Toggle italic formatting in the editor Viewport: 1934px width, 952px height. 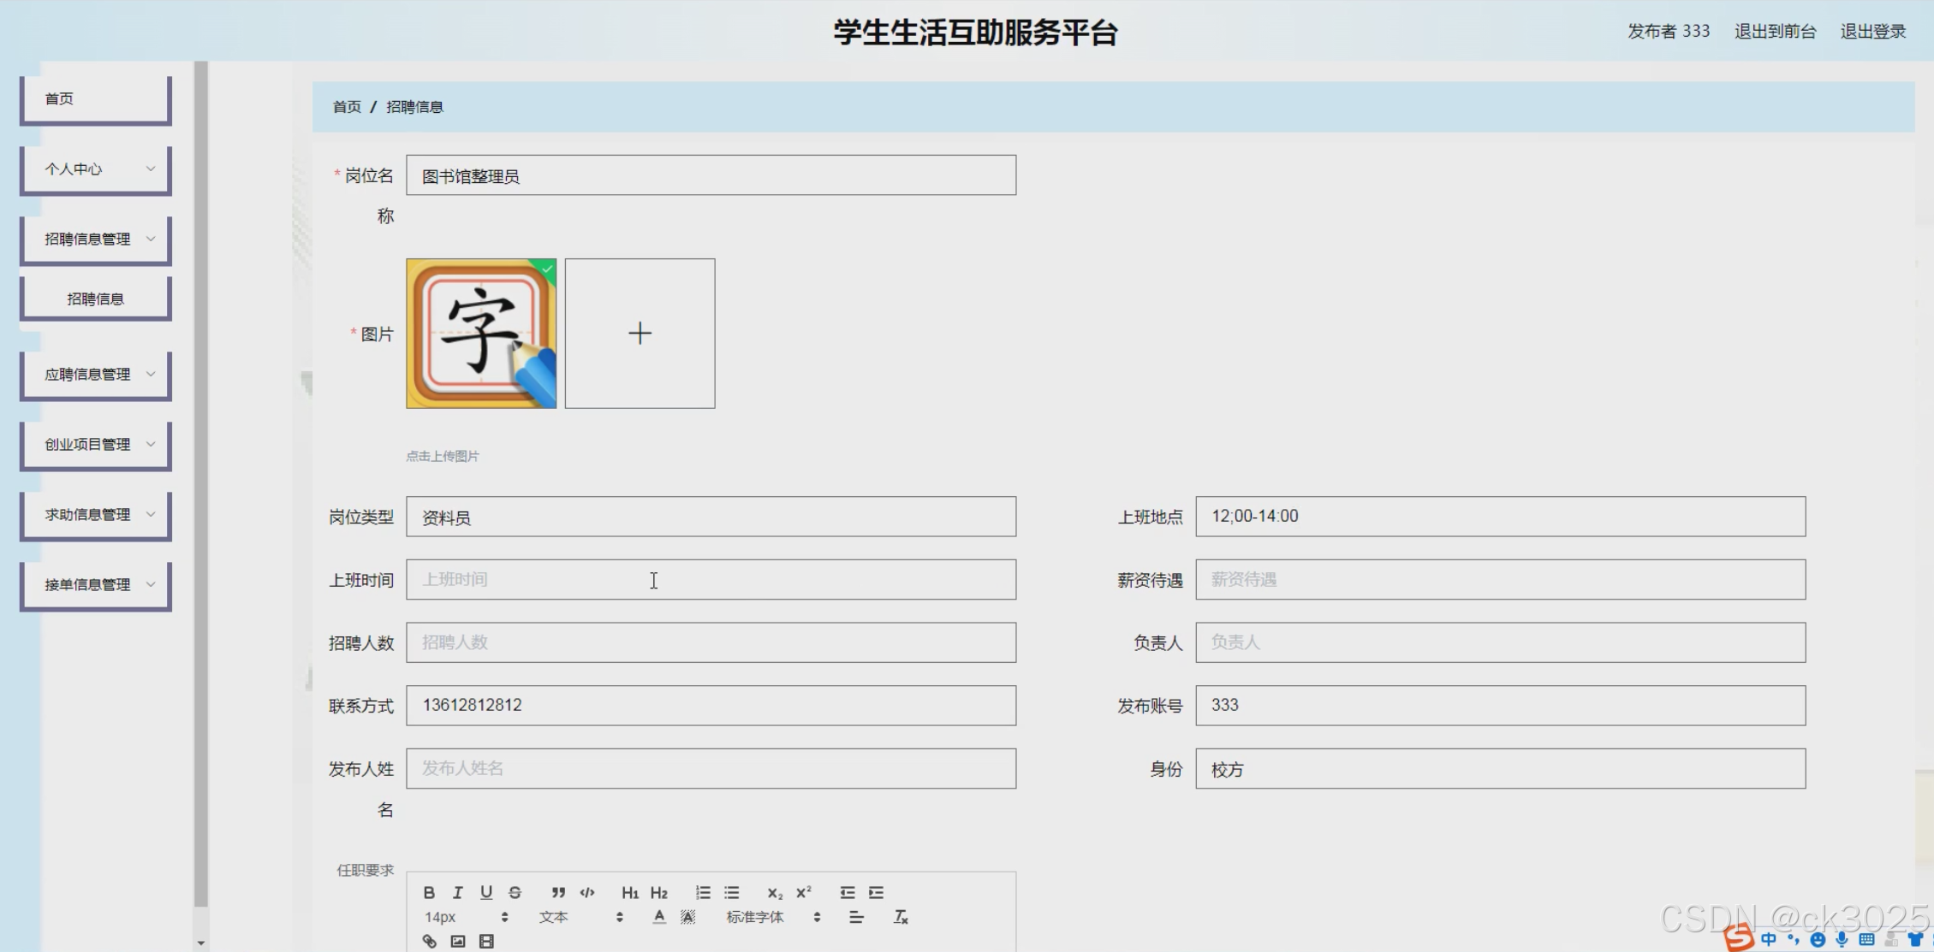click(x=457, y=892)
